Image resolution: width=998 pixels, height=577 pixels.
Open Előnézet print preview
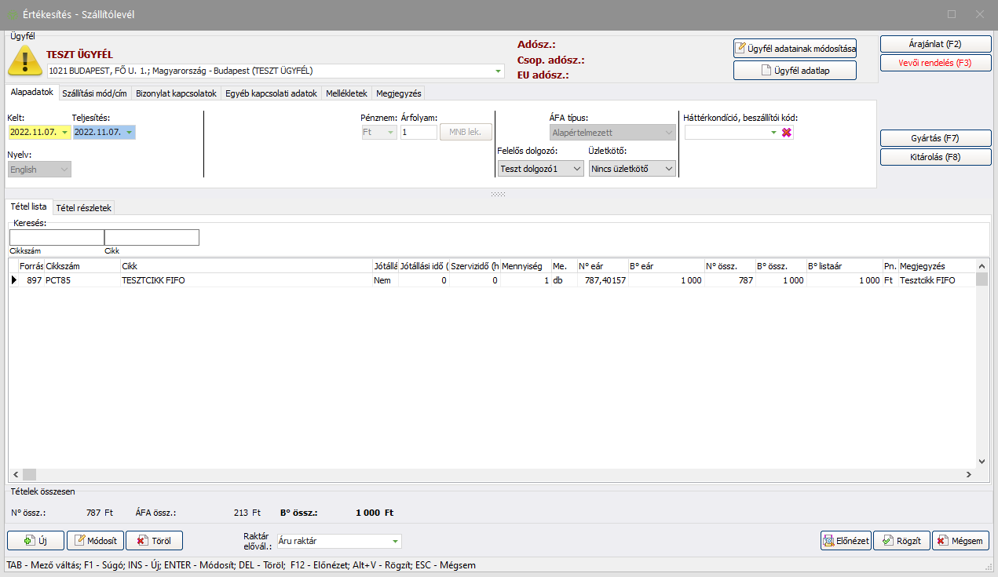pyautogui.click(x=845, y=540)
